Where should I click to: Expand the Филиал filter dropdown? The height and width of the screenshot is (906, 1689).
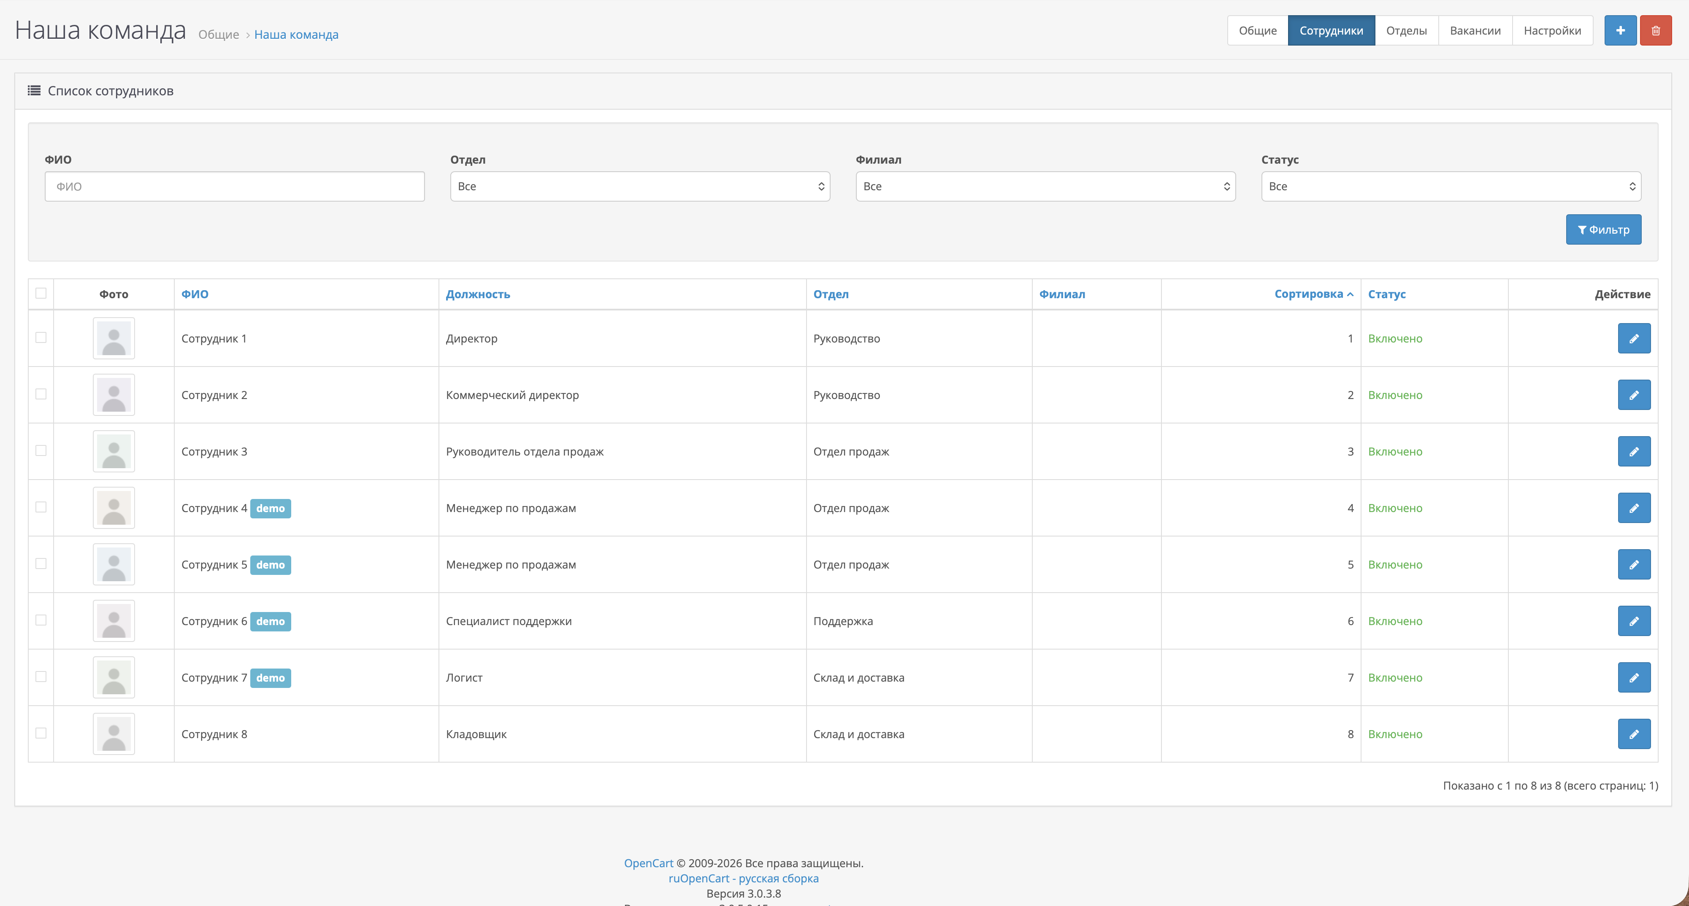[1045, 186]
